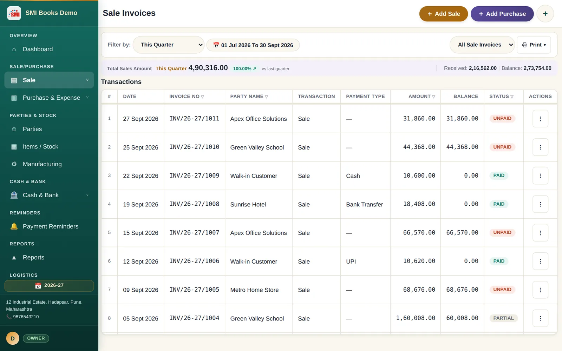Open the Invoice No column filter
The image size is (562, 351).
[x=202, y=97]
